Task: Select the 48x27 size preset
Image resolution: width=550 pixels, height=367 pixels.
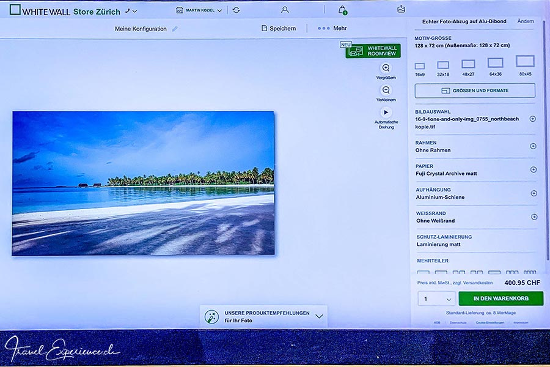Action: click(x=468, y=64)
